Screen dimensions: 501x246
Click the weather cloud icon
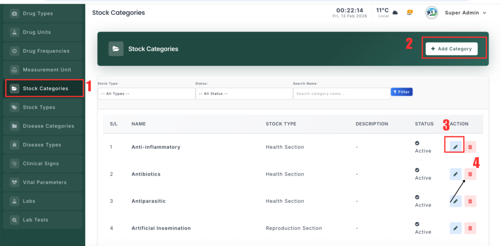point(395,13)
